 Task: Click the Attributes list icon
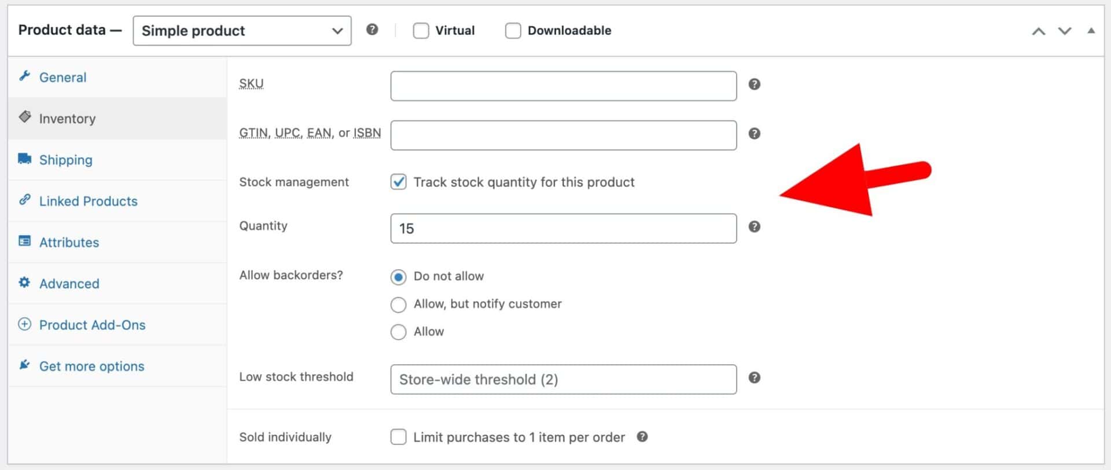(x=24, y=241)
